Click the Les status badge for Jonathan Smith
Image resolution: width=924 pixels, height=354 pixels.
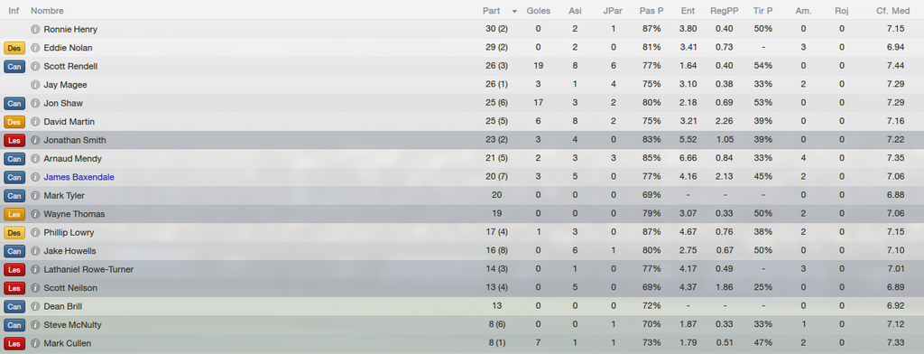[14, 140]
